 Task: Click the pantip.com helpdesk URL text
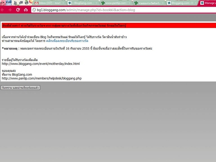coord(42,78)
